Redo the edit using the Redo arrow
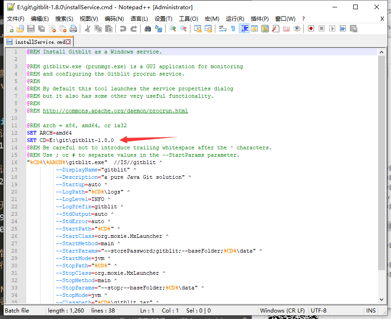 tap(134, 29)
